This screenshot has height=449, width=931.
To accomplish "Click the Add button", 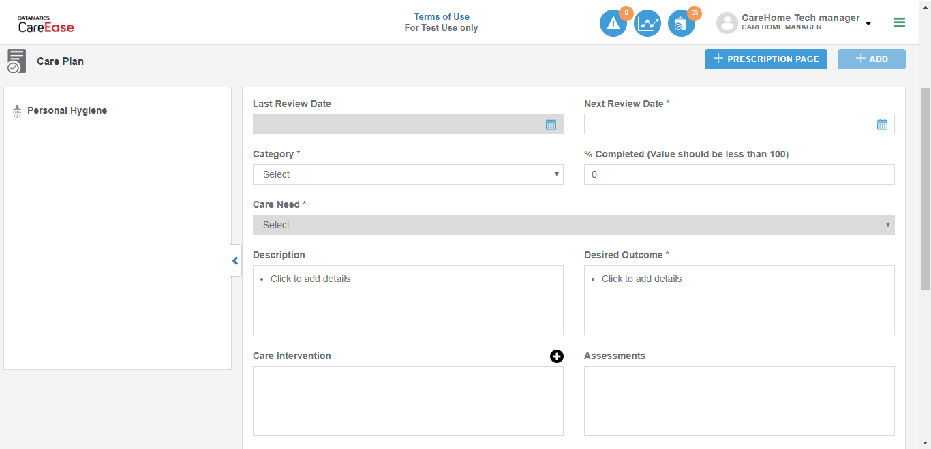I will click(872, 59).
